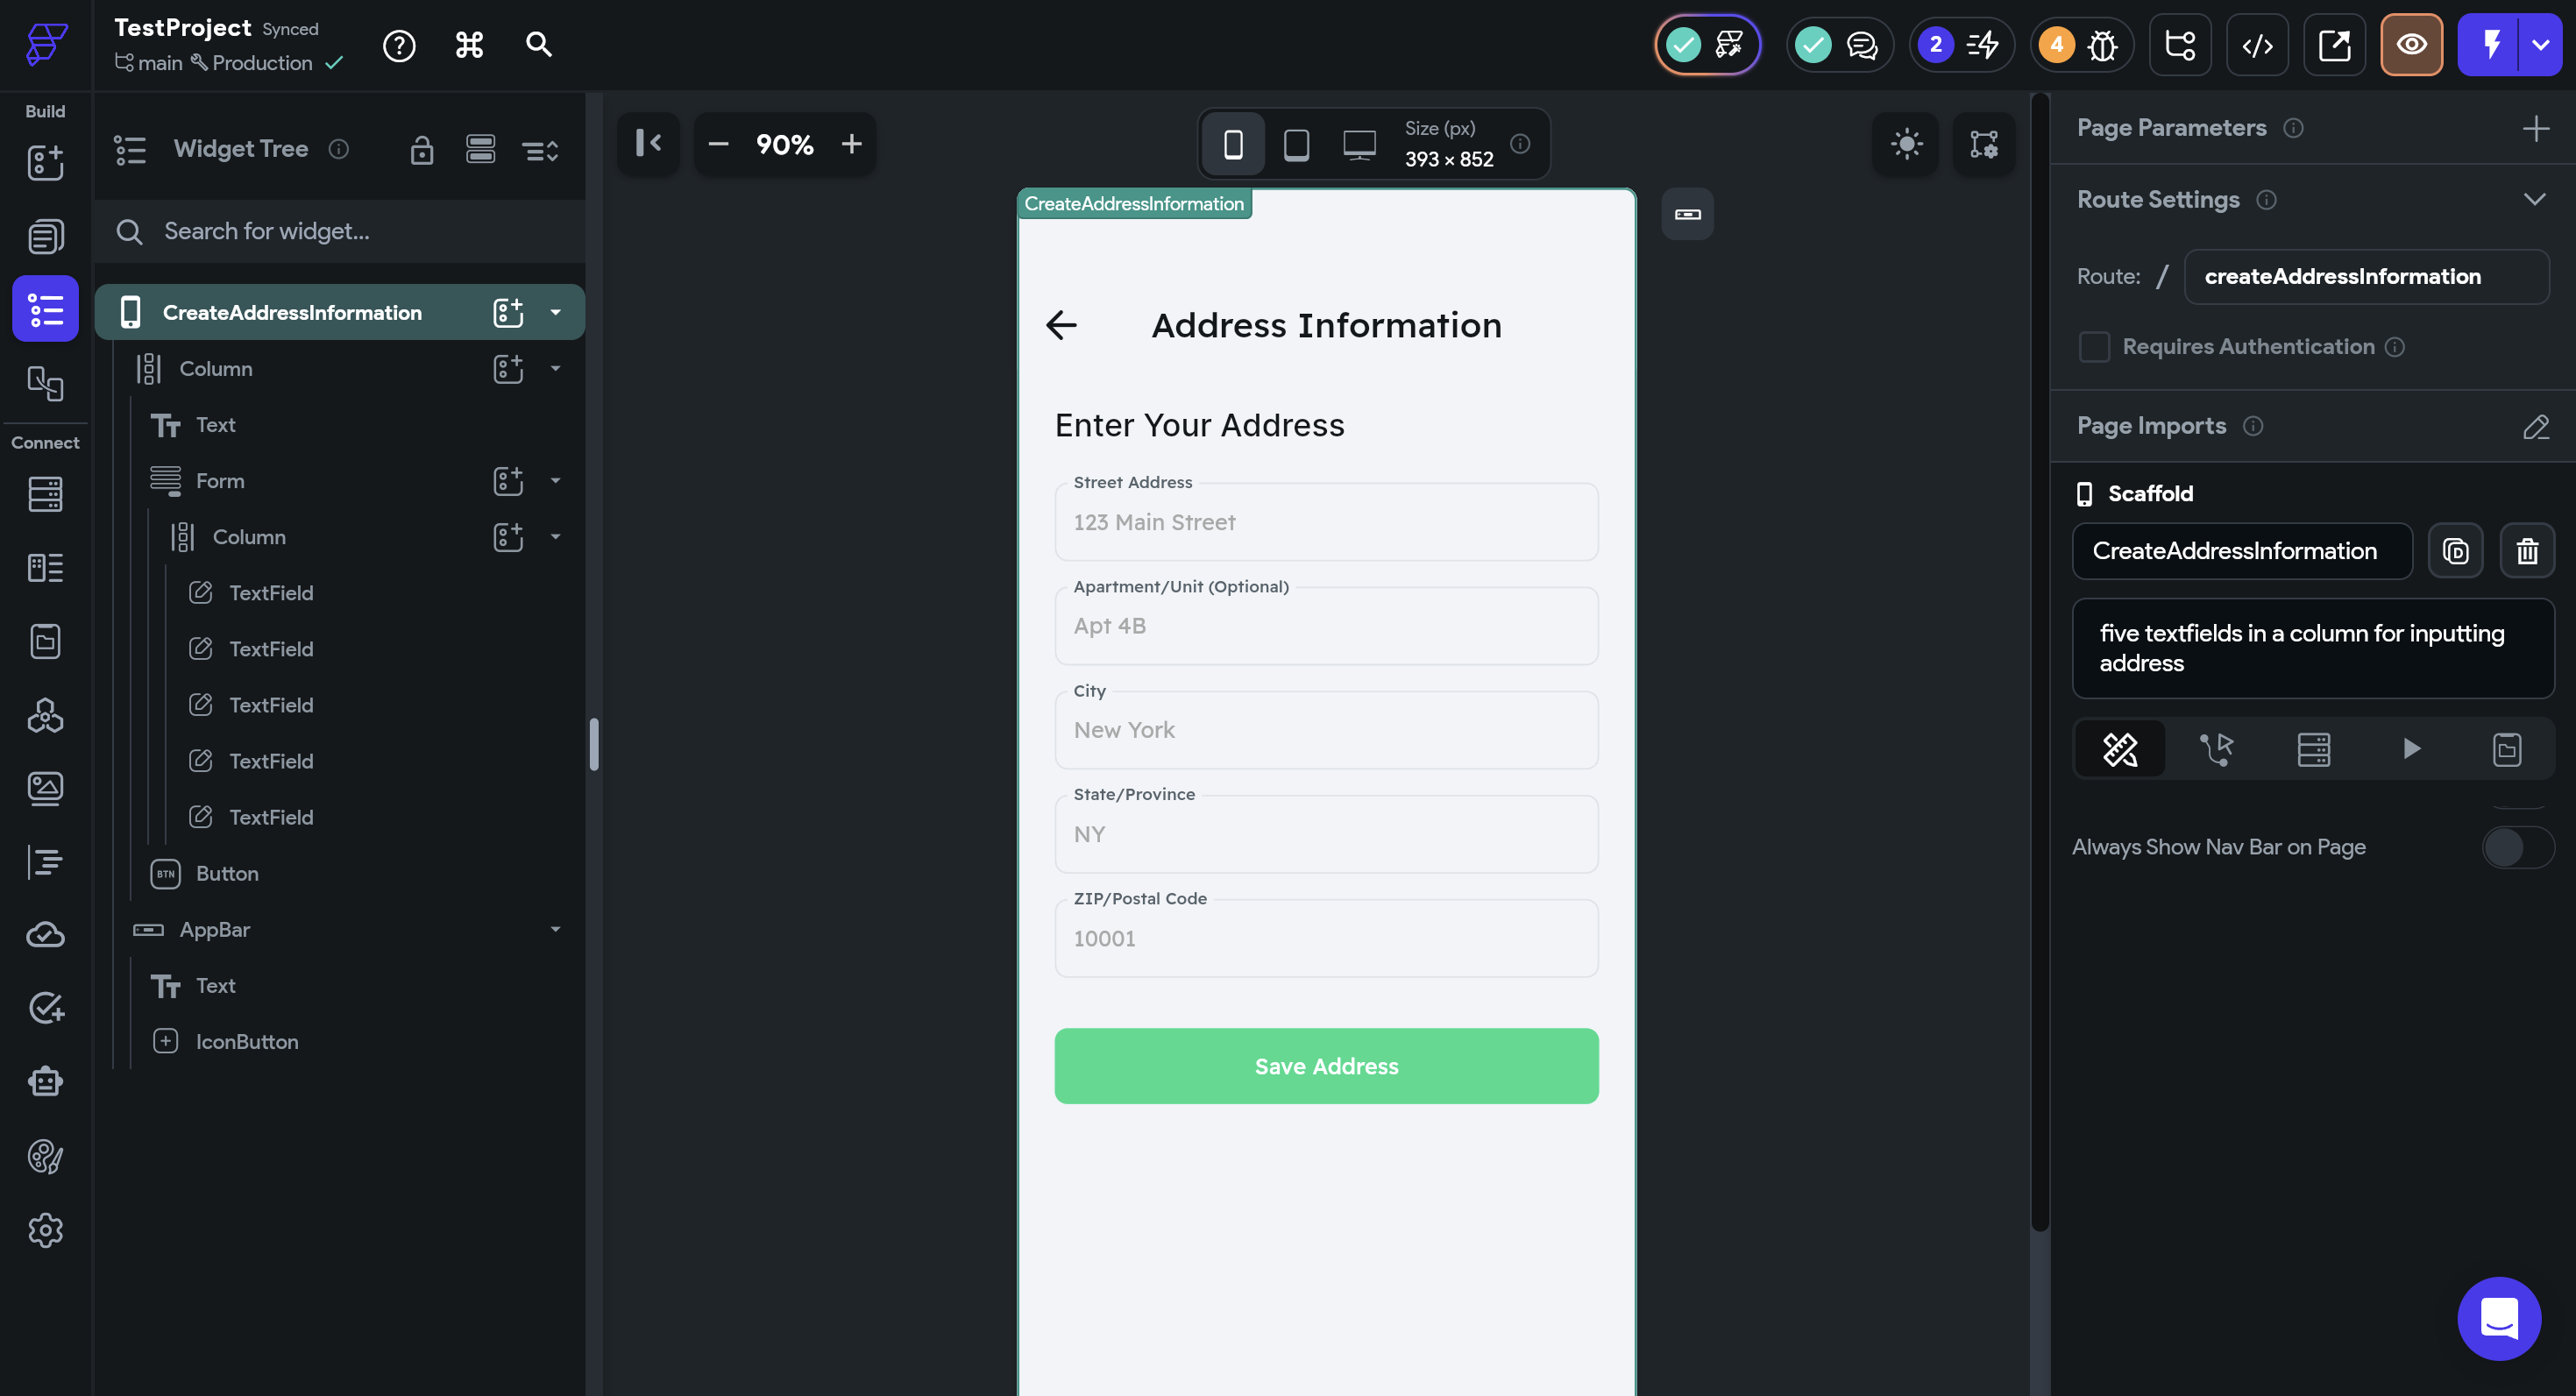Toggle light mode sun icon on canvas
Screen dimensions: 2576x1396
(1906, 144)
